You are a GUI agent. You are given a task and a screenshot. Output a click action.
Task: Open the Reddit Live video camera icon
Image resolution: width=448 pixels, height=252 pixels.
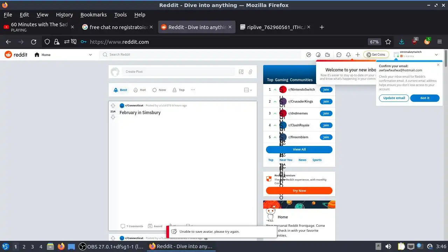(x=328, y=55)
